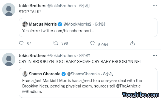Click the retweet icon showing 398
Screen dimensions: 161x99
tap(55, 43)
